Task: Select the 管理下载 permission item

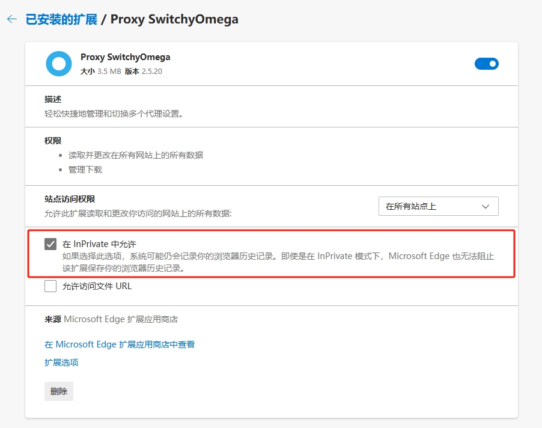Action: coord(85,170)
